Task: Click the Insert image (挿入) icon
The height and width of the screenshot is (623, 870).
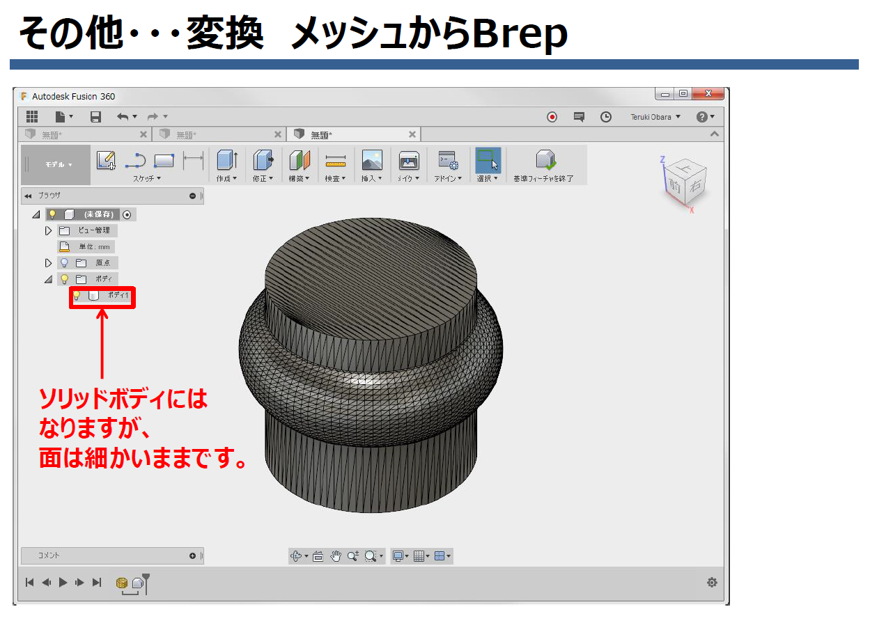Action: [x=372, y=161]
